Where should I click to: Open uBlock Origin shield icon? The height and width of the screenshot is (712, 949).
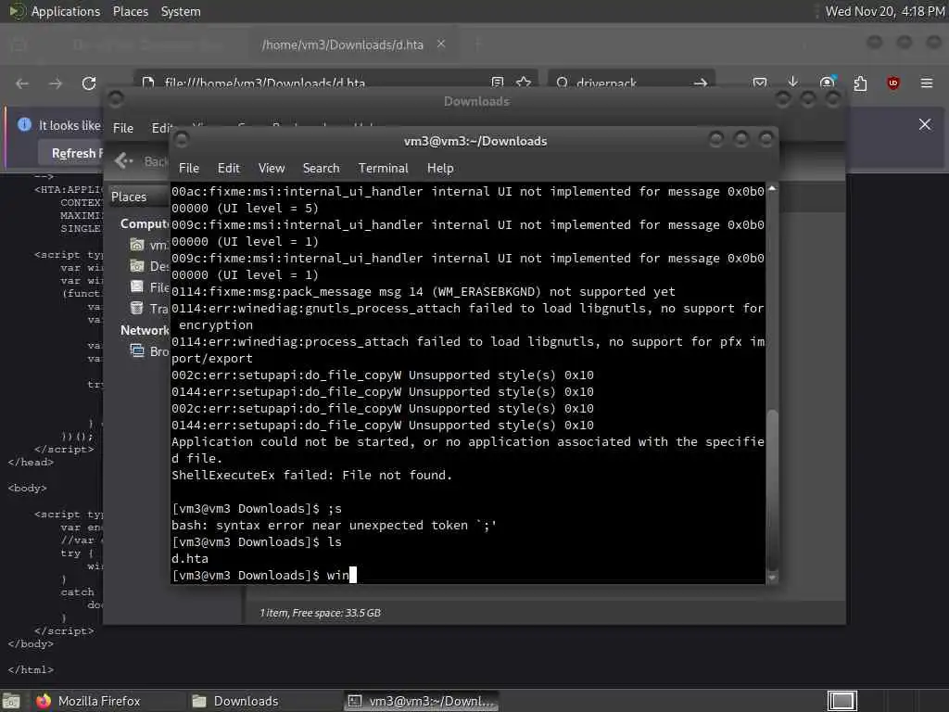(893, 83)
